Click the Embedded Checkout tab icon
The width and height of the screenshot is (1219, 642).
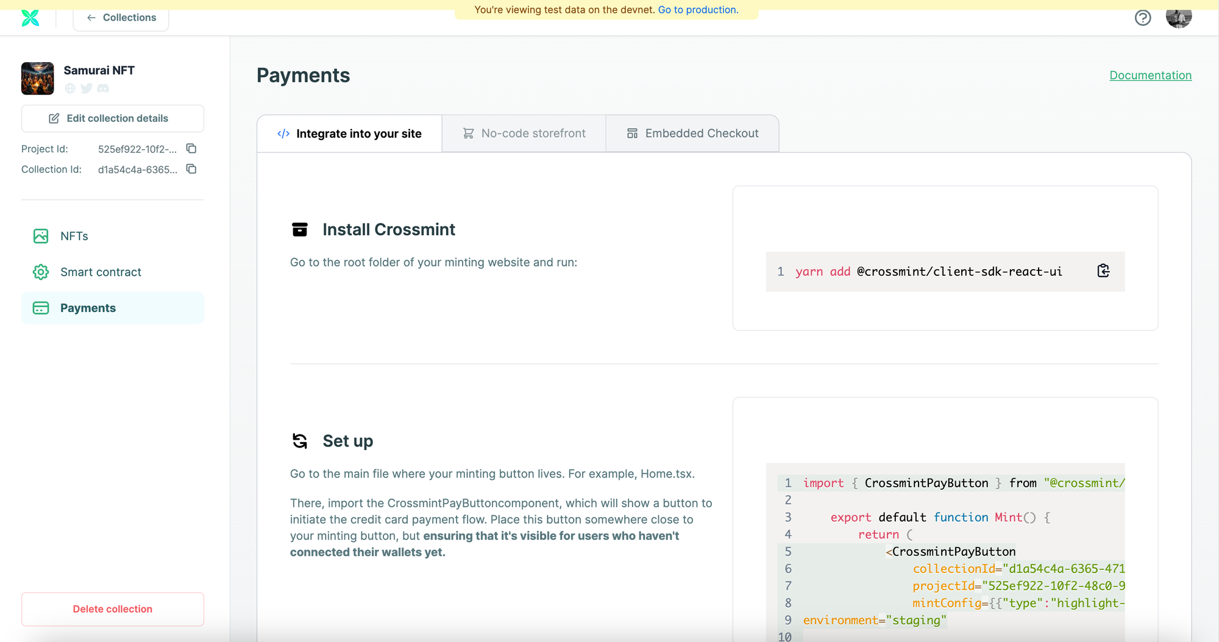(633, 133)
